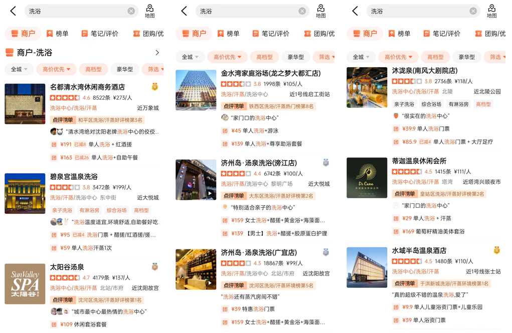Tap the badge icon beside 济州岛·汤泉洗浴(滂江店)

pos(326,162)
